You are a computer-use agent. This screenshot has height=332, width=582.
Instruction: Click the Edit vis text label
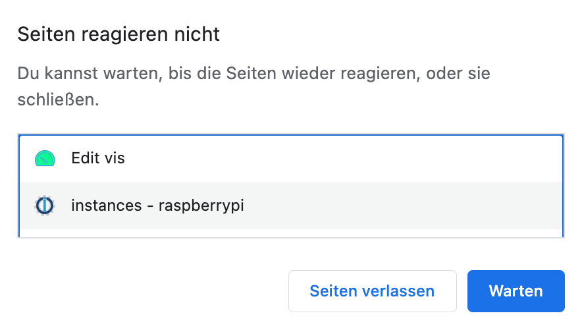(x=98, y=159)
